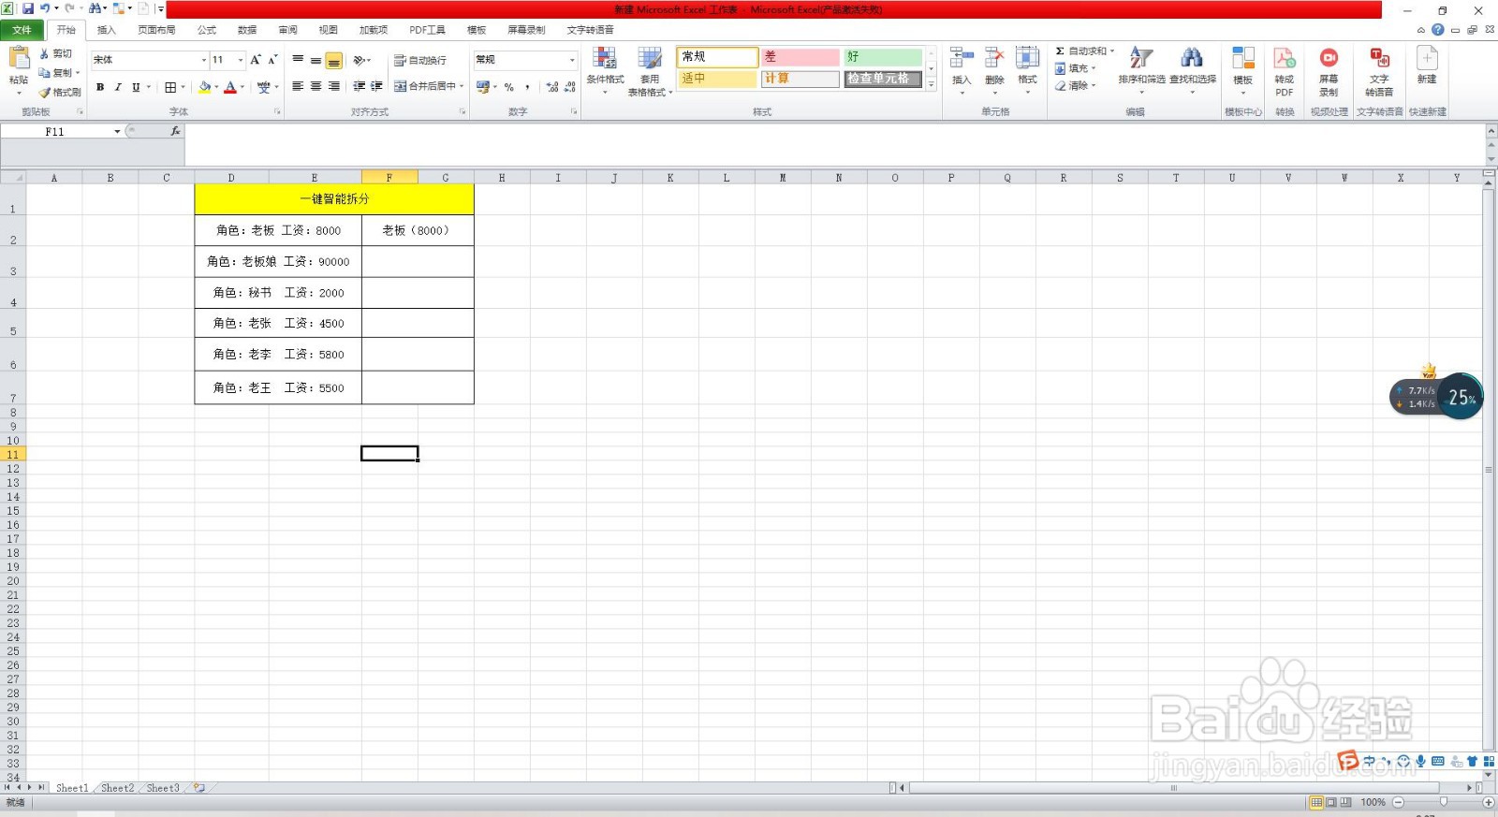
Task: Adjust the zoom slider in status bar
Action: tap(1443, 802)
